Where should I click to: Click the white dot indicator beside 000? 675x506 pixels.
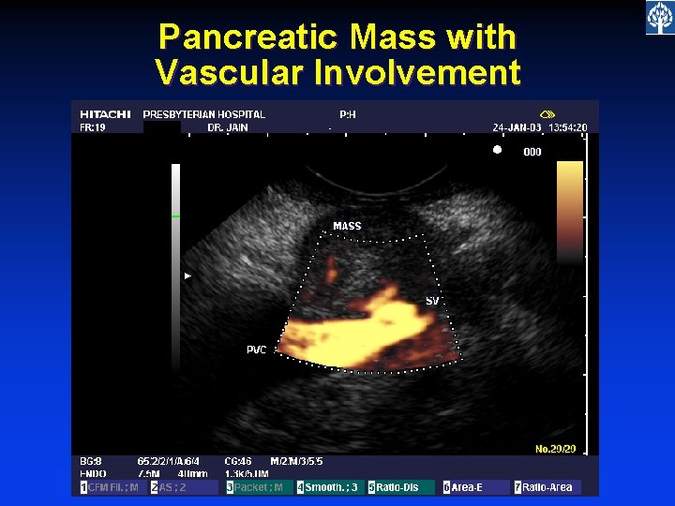[x=497, y=150]
